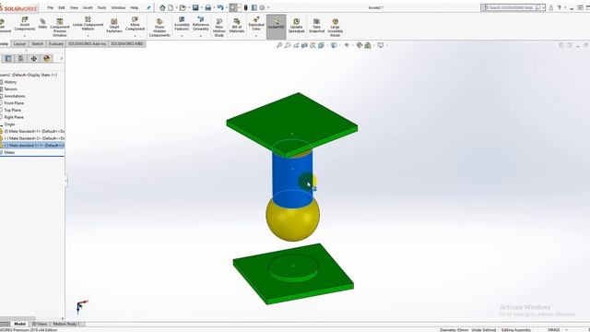Switch to the Sketch tab
590x332 pixels.
tap(37, 44)
